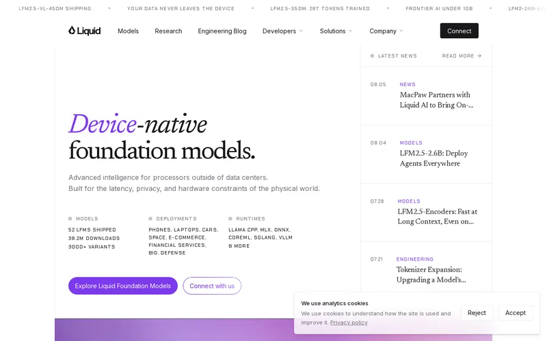The width and height of the screenshot is (547, 341).
Task: Click the MODELS tag above LFM2.5-Encoders article
Action: [x=409, y=201]
